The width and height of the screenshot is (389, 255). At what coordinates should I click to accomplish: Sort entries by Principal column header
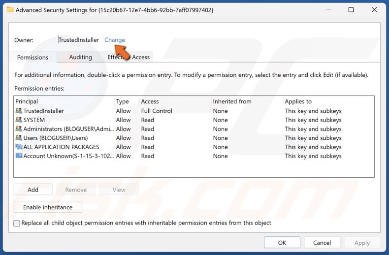pyautogui.click(x=27, y=101)
